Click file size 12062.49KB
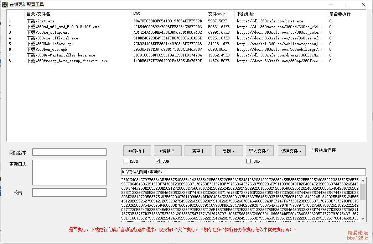The height and width of the screenshot is (244, 373). pos(219,55)
